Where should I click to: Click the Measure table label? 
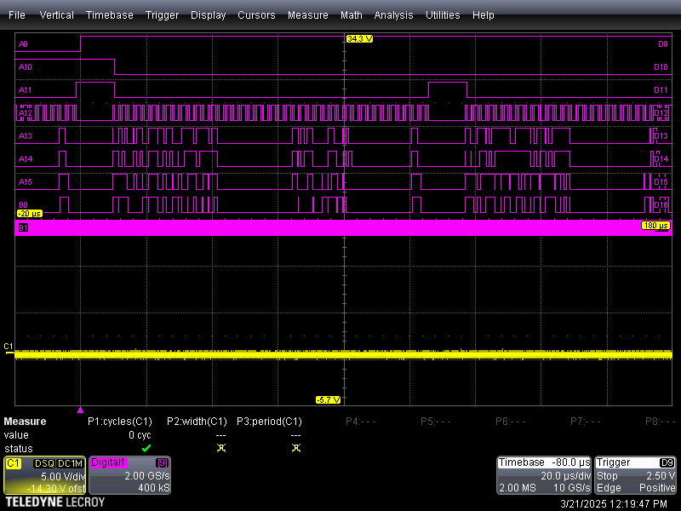tap(25, 422)
